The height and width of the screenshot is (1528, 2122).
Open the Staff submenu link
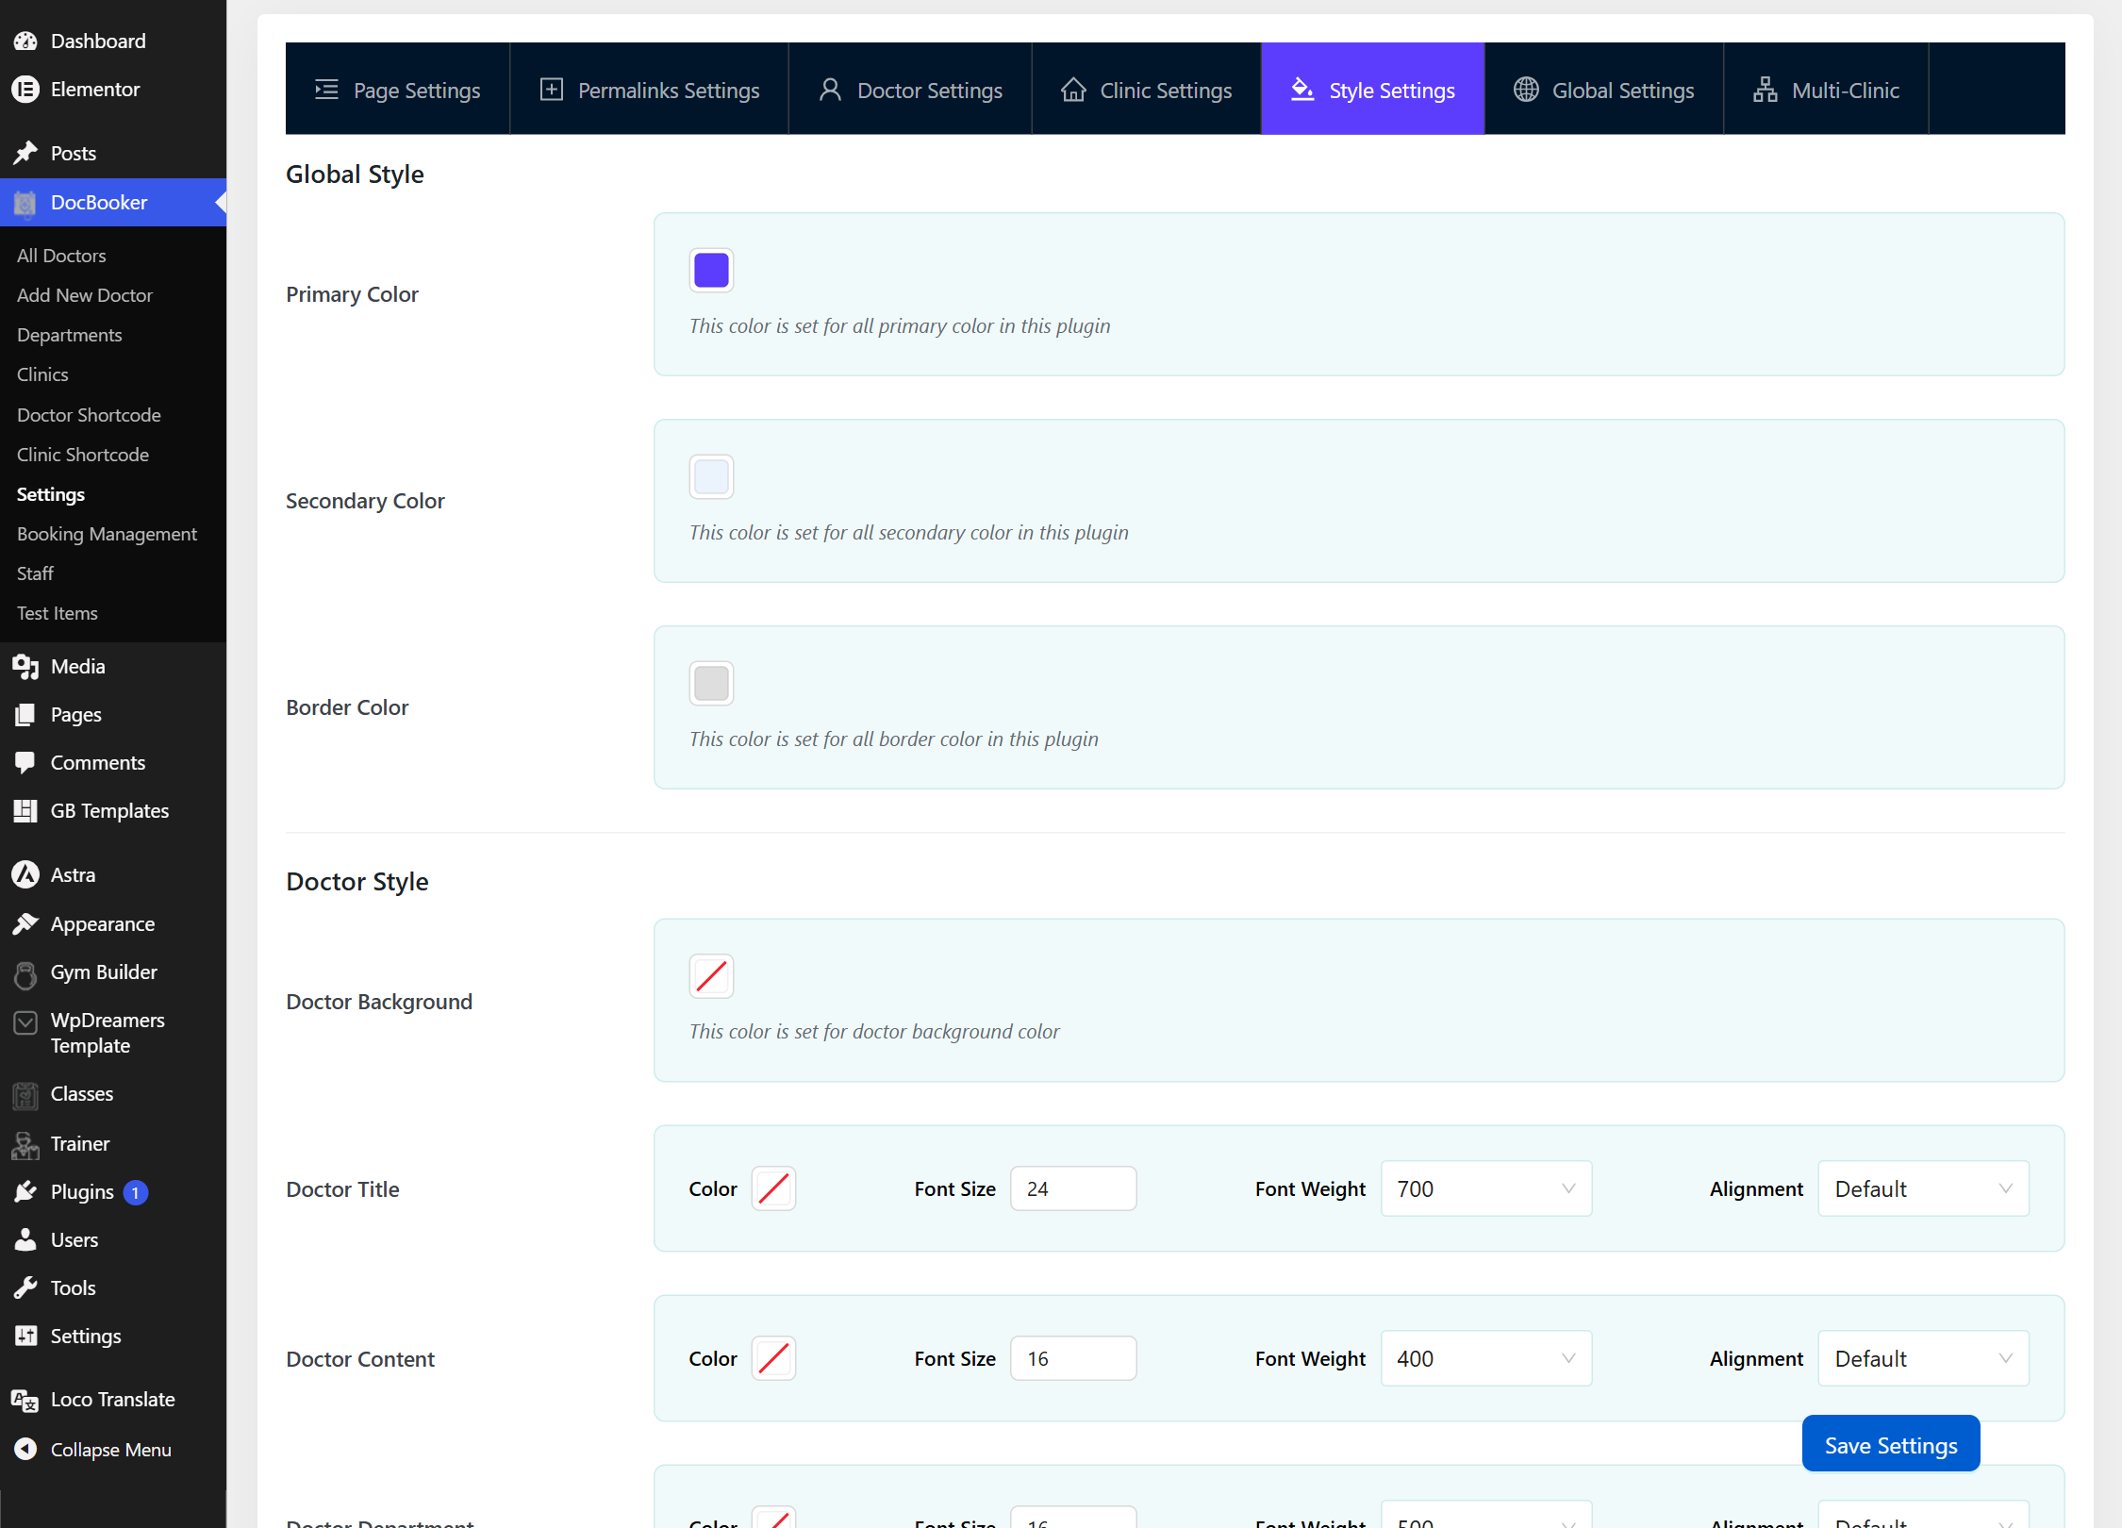[x=35, y=573]
